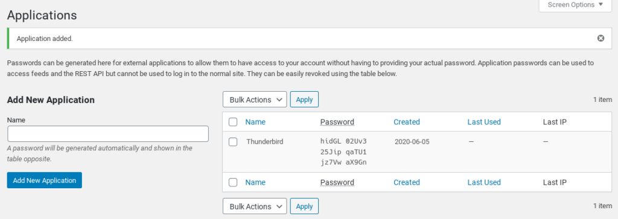Viewport: 618px width, 219px height.
Task: Click the bottom Apply button
Action: click(x=304, y=206)
